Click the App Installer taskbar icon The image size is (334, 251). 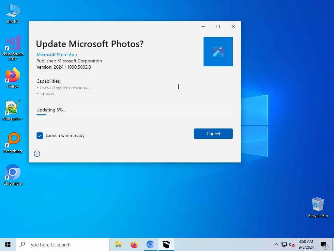coord(166,244)
